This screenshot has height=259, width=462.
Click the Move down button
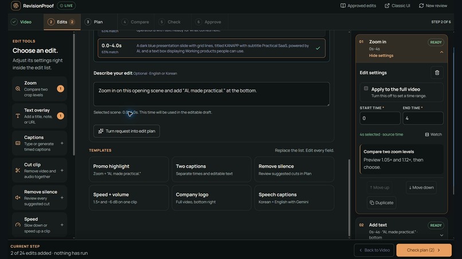(x=421, y=188)
